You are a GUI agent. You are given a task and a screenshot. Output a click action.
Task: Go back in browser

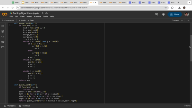coord(3,7)
